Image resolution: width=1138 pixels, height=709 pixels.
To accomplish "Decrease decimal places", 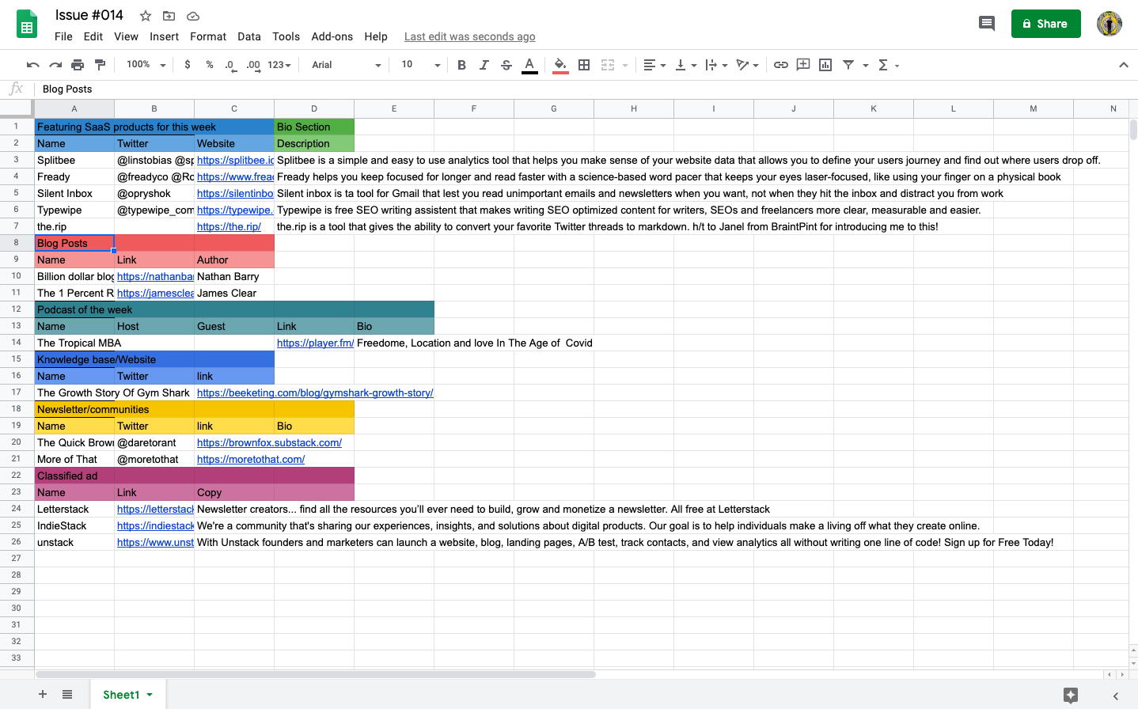I will tap(230, 64).
